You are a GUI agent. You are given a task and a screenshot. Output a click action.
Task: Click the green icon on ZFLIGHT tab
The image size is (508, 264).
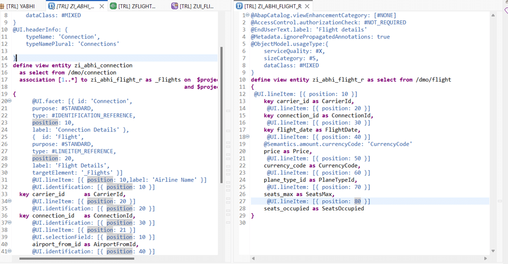tap(114, 6)
